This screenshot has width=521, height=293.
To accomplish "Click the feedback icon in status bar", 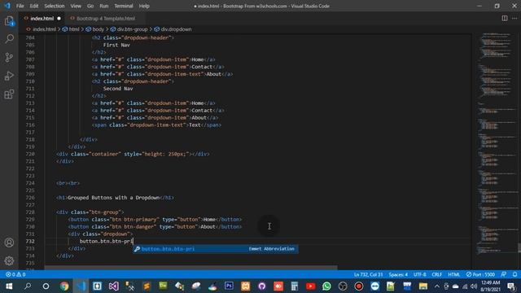I will coord(504,274).
